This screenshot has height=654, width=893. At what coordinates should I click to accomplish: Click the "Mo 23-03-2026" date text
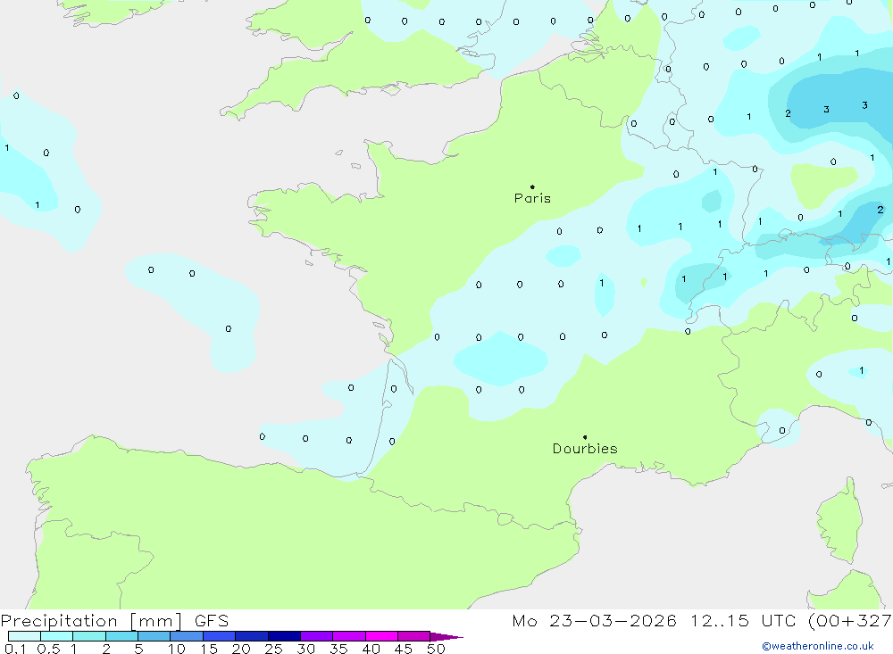594,621
